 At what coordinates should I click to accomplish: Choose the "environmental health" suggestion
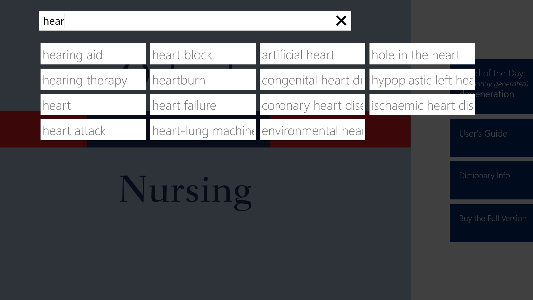pyautogui.click(x=312, y=130)
